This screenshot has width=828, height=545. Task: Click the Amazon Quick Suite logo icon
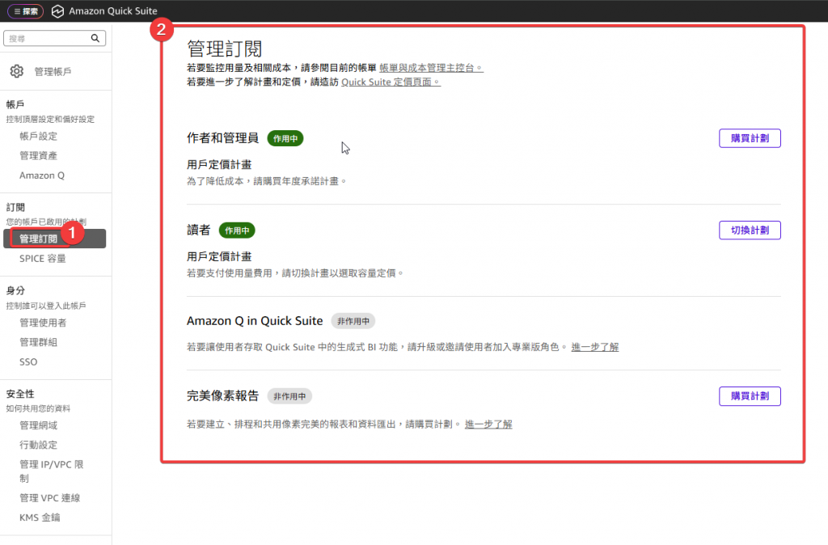click(57, 11)
